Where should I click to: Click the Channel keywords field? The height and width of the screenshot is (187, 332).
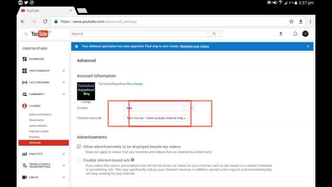point(156,118)
